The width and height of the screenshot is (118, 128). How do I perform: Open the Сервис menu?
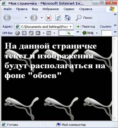click(69, 9)
